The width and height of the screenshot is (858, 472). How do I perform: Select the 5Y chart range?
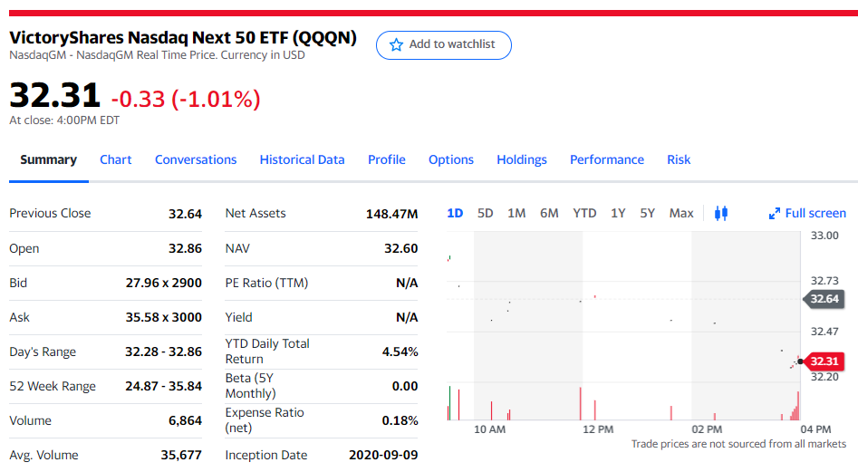(x=647, y=213)
